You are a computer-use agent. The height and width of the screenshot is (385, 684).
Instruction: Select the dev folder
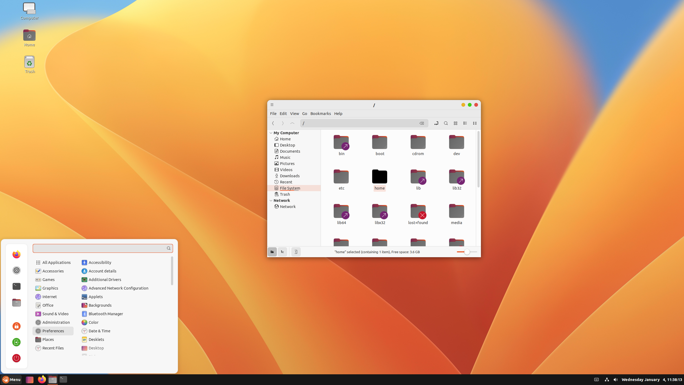[457, 145]
